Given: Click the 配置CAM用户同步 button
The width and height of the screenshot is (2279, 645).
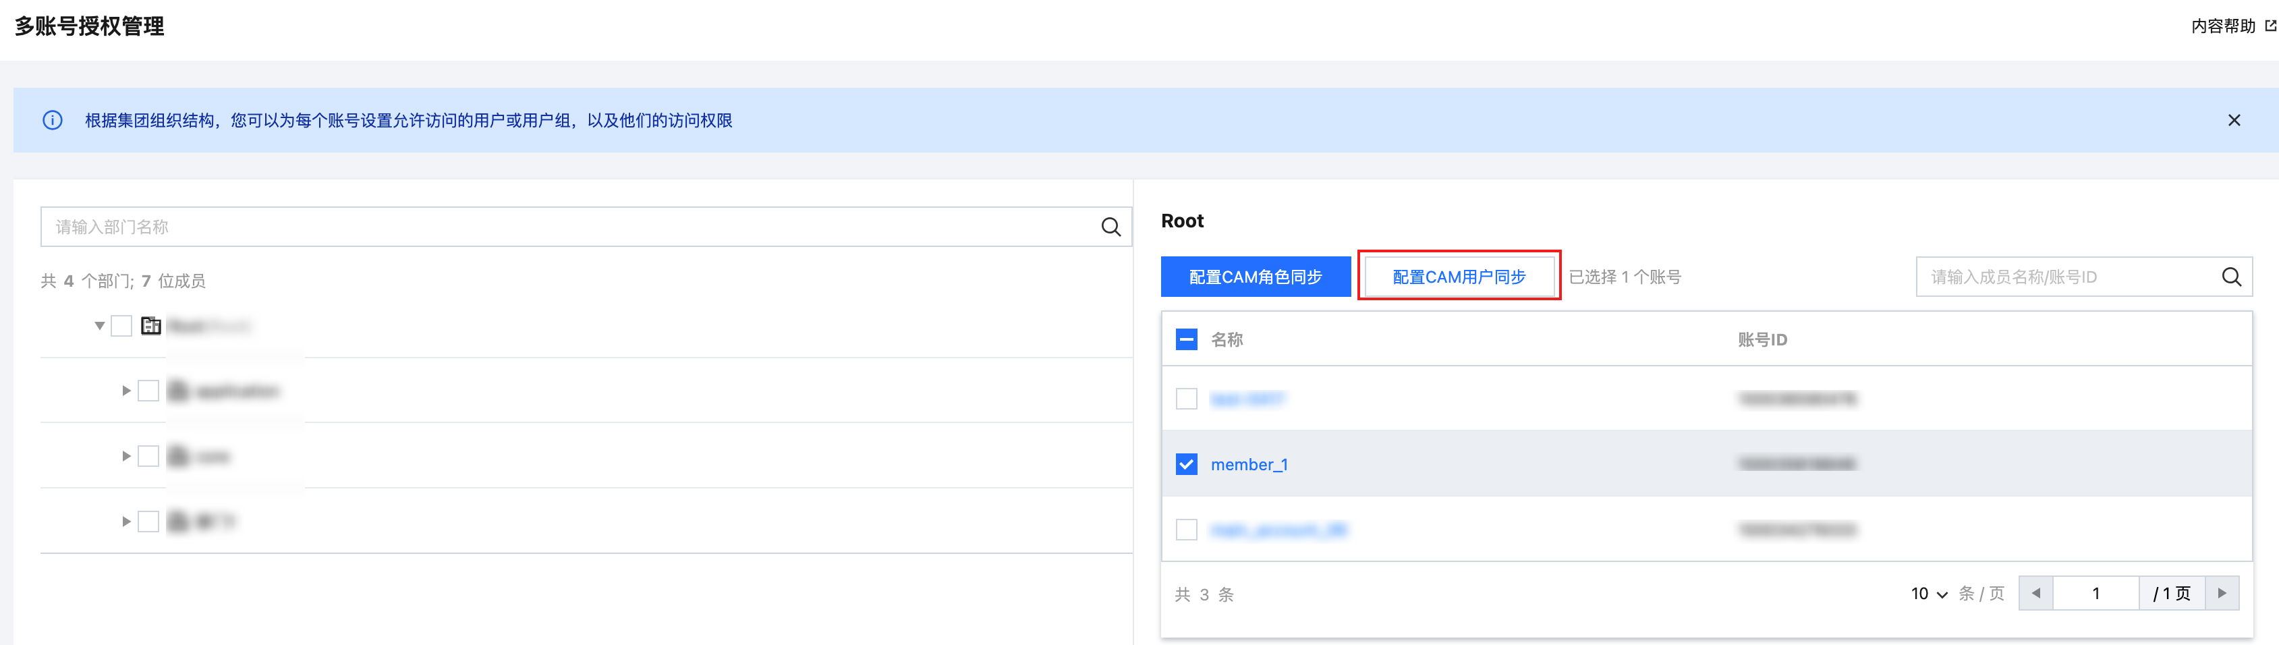Looking at the screenshot, I should pyautogui.click(x=1458, y=277).
